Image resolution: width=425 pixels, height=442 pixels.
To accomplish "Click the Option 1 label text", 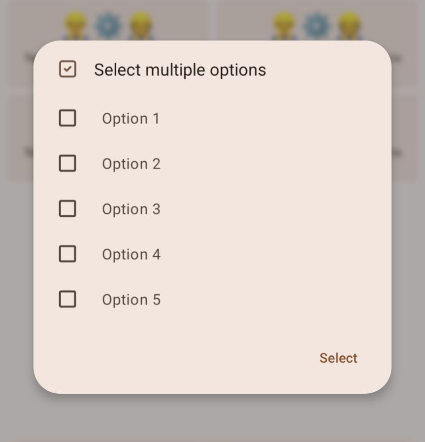I will [x=131, y=118].
